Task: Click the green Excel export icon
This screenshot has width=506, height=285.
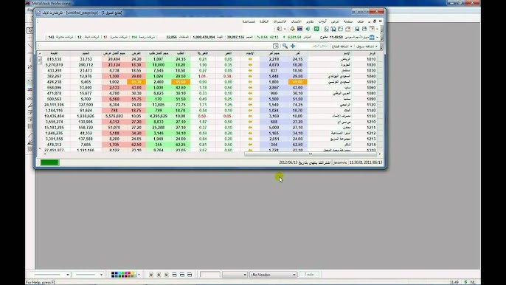Action: [x=316, y=29]
